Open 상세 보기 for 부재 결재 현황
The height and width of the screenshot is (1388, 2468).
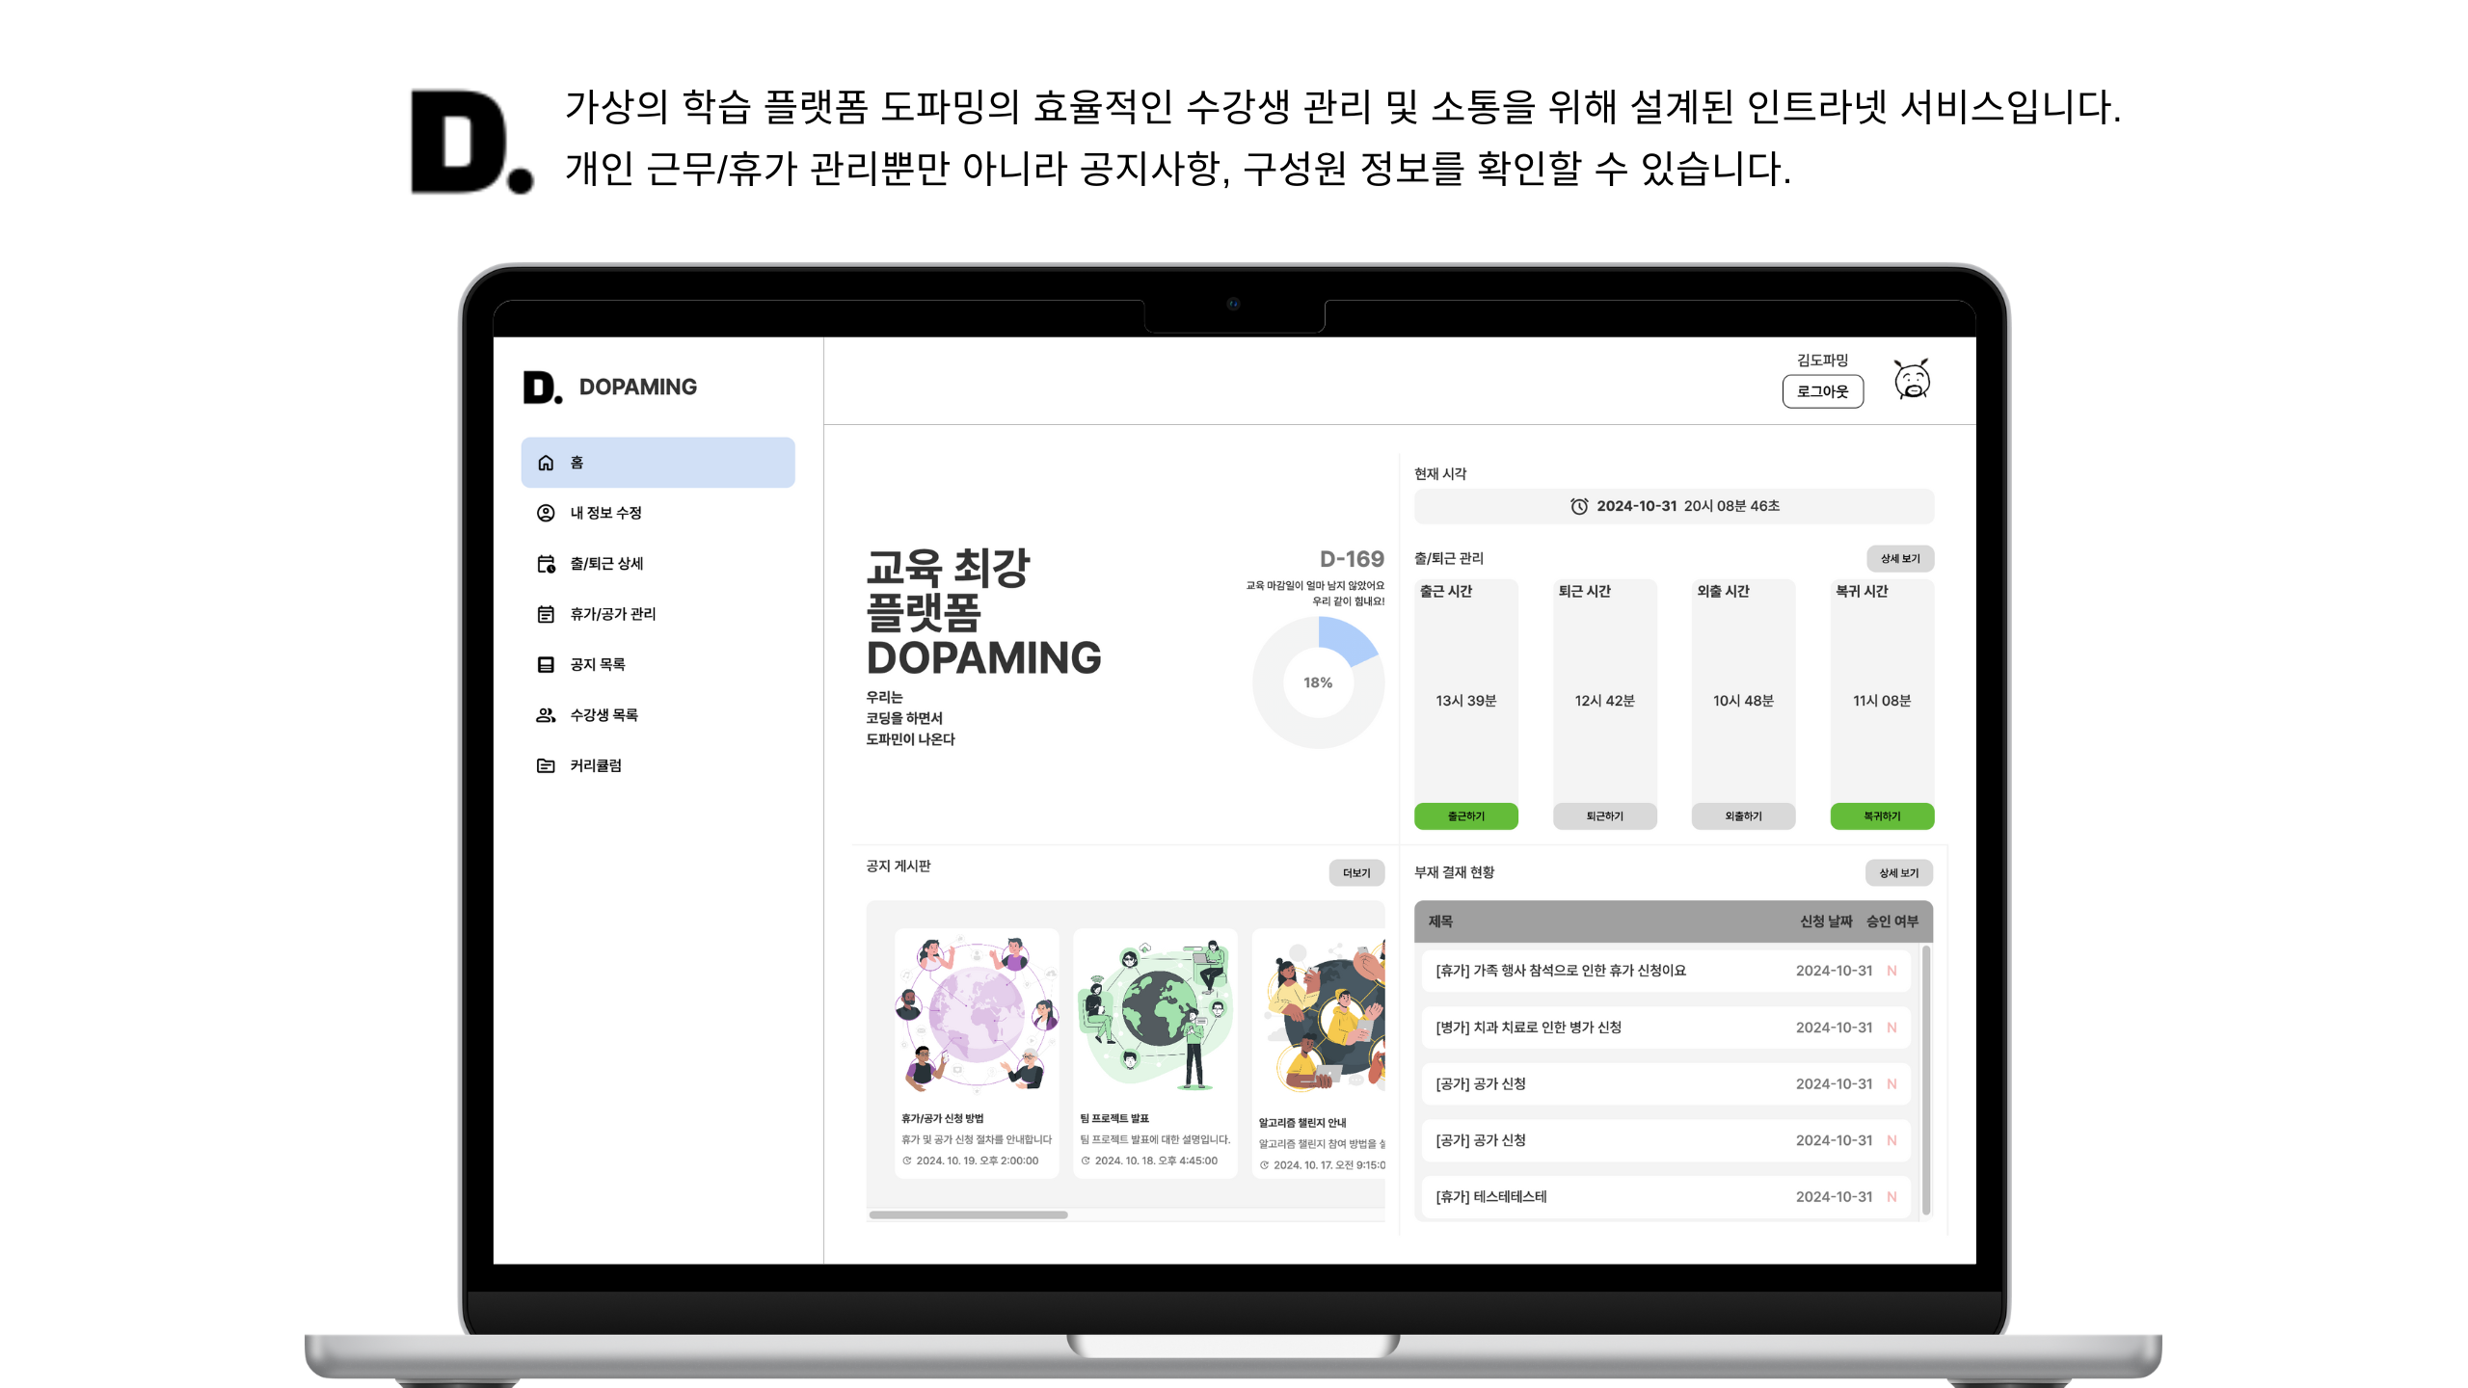[1898, 873]
